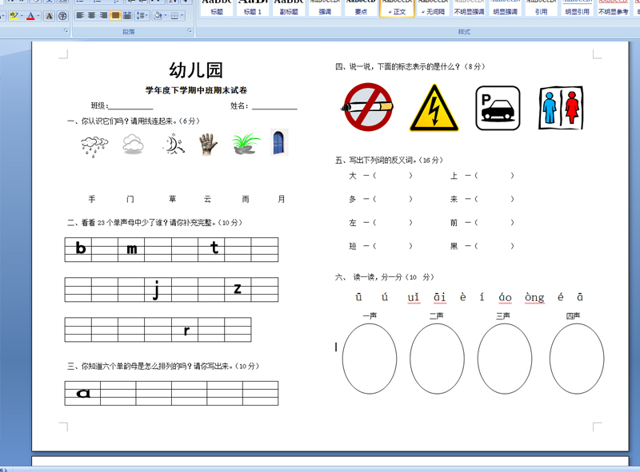The height and width of the screenshot is (472, 640).
Task: Select the blue door picture
Action: pyautogui.click(x=279, y=142)
